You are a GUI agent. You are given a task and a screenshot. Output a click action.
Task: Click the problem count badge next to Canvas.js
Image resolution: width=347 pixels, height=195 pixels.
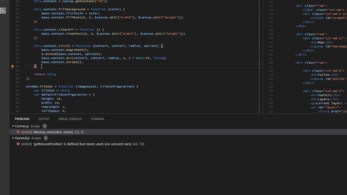[44, 126]
